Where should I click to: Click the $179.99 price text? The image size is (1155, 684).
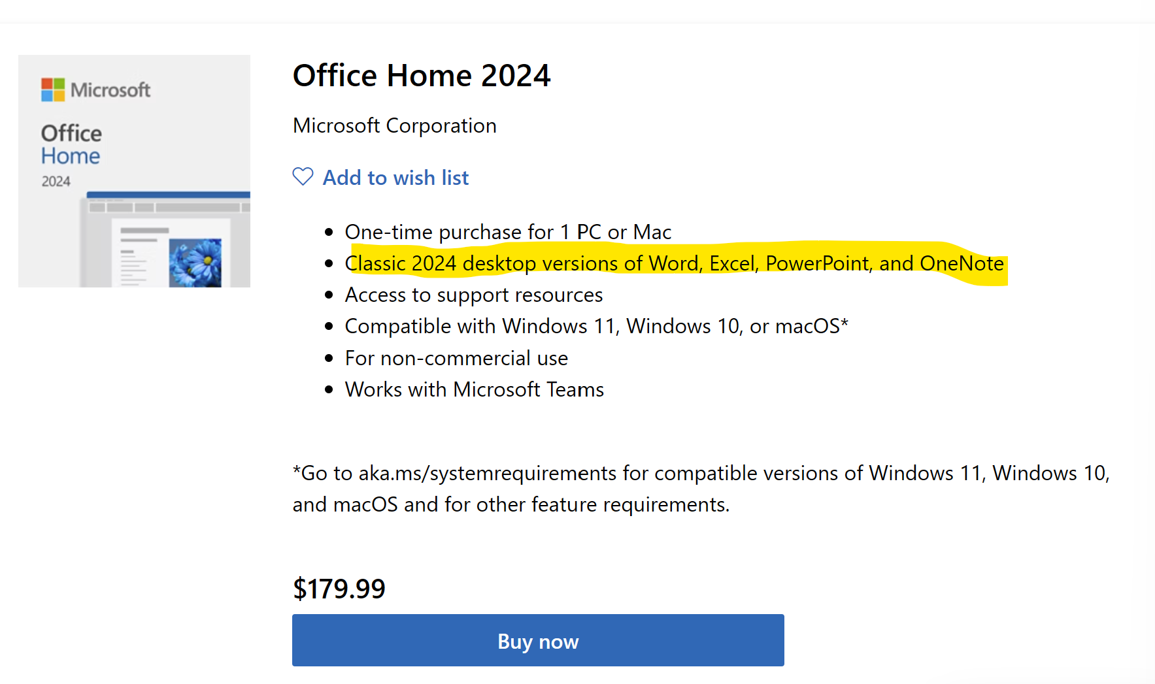click(339, 589)
